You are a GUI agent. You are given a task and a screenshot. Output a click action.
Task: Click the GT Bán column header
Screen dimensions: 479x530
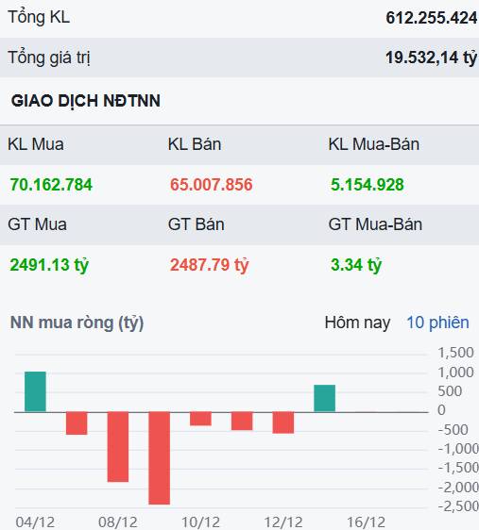[196, 224]
